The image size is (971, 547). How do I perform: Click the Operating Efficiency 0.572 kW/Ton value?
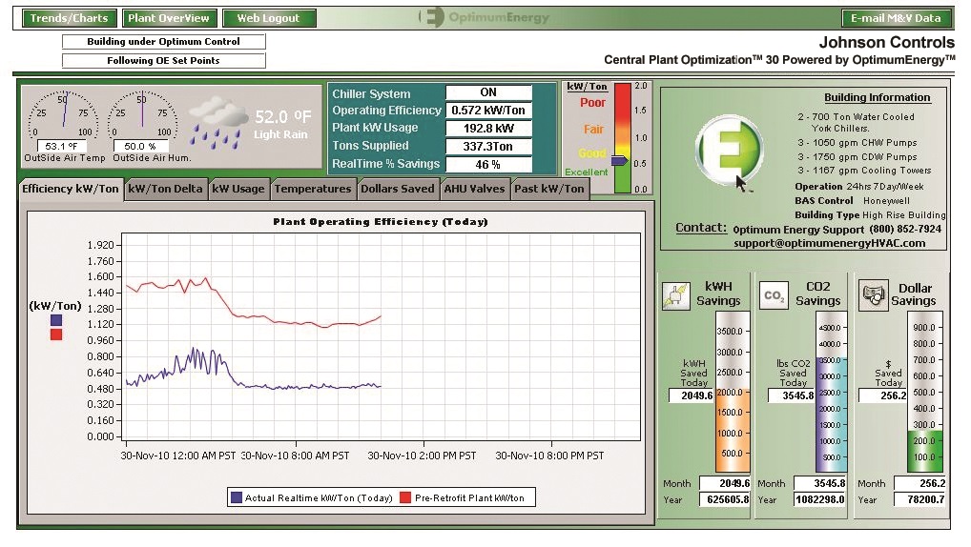[x=488, y=111]
